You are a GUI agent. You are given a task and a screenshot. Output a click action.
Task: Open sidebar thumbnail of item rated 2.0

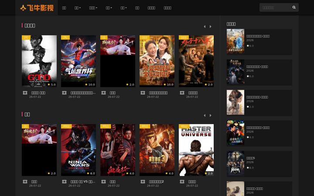pos(235,102)
